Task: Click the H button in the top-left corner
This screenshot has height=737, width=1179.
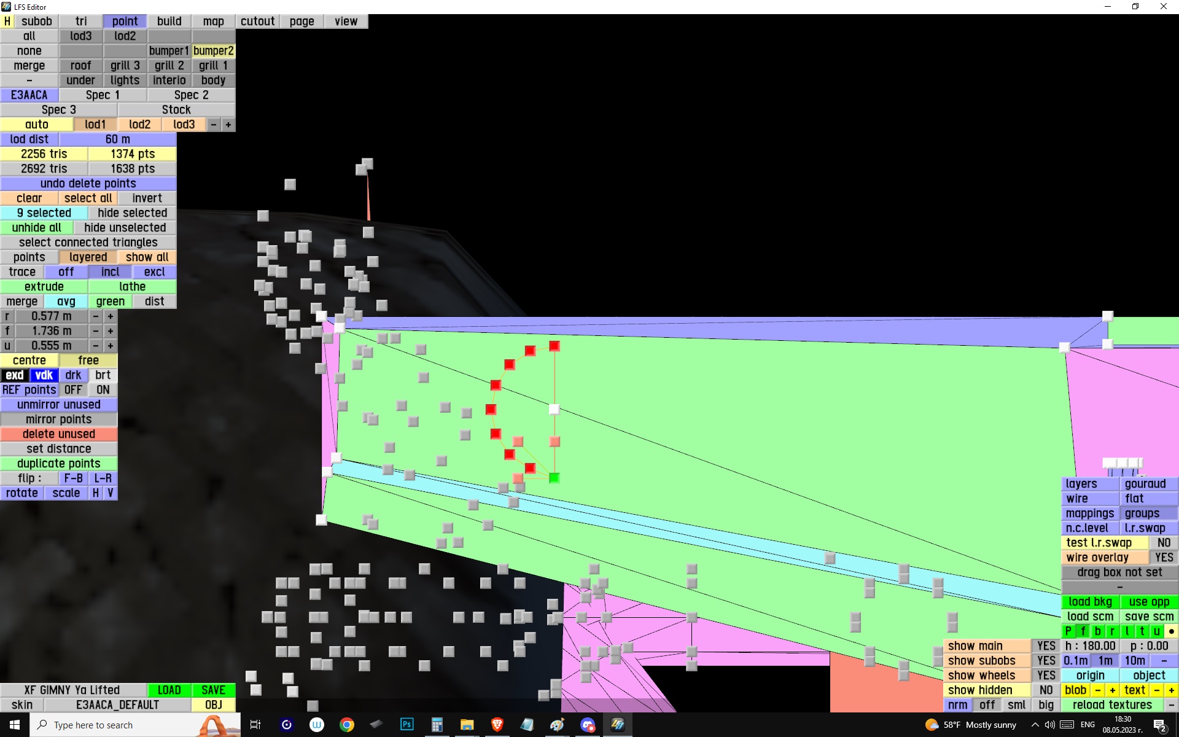Action: [x=7, y=21]
